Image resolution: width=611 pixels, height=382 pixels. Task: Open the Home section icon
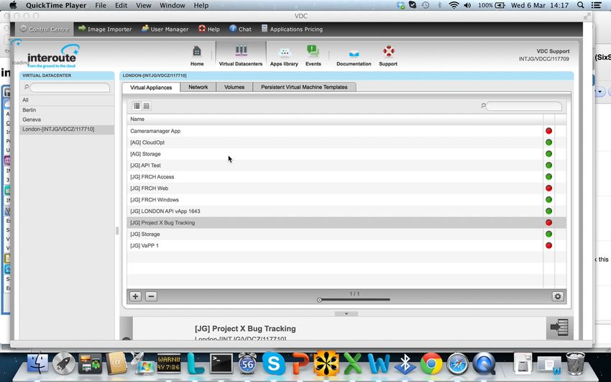coord(197,55)
